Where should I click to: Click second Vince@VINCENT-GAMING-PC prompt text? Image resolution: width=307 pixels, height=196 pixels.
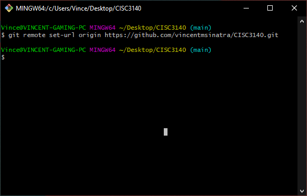[43, 50]
